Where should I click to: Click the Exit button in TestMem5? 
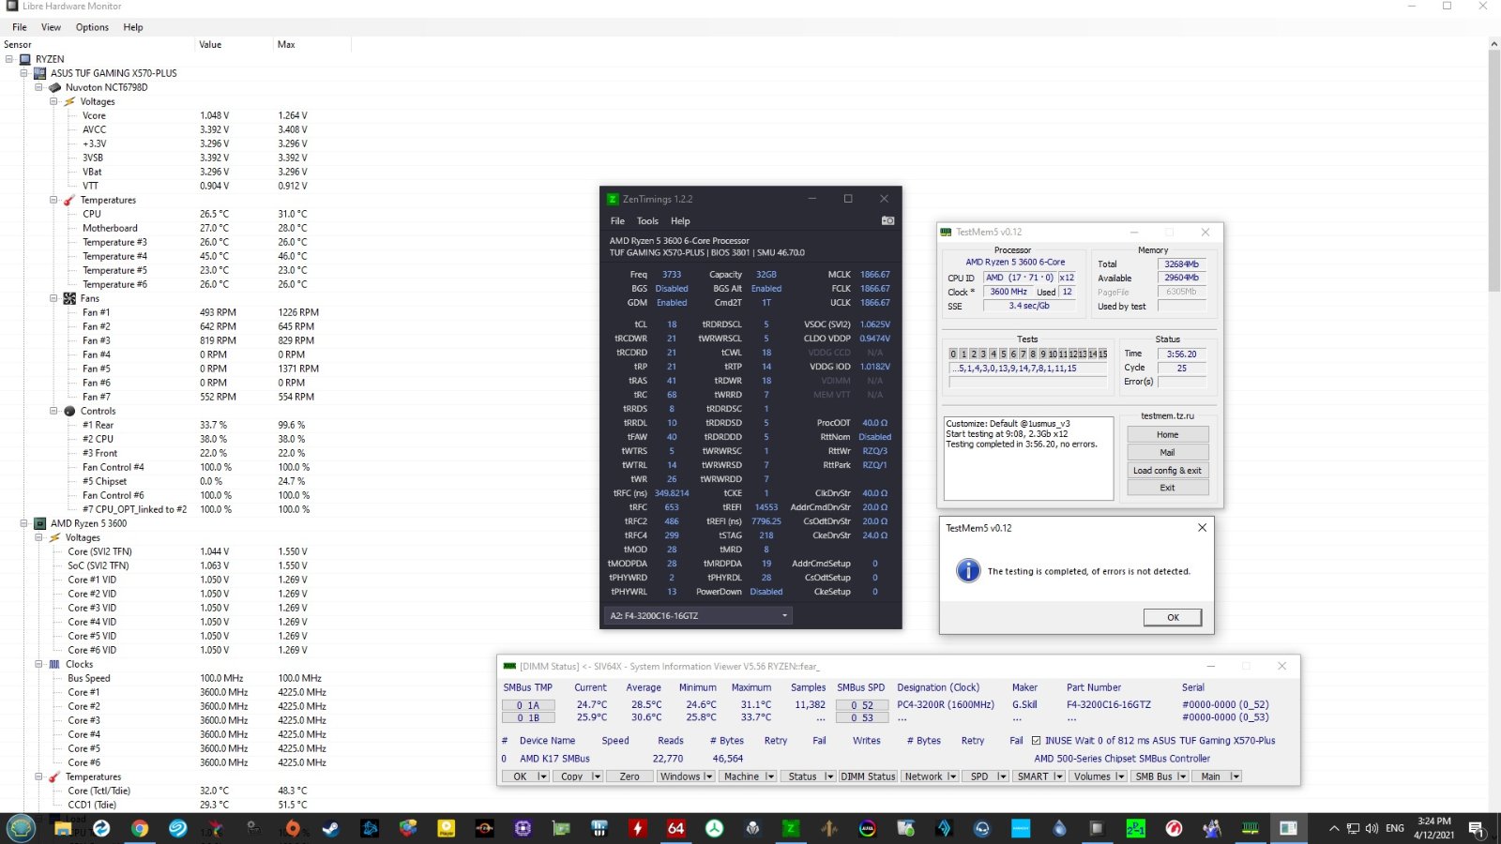(1167, 488)
